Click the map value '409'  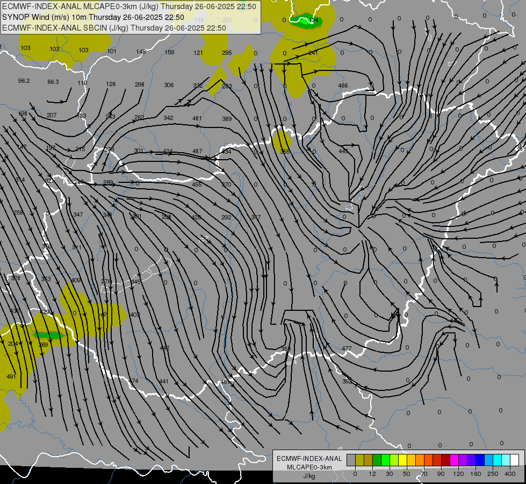76,280
